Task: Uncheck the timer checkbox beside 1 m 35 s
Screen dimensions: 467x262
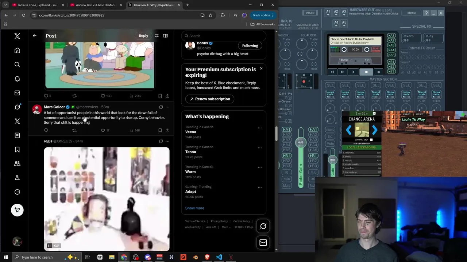Action: pyautogui.click(x=374, y=114)
